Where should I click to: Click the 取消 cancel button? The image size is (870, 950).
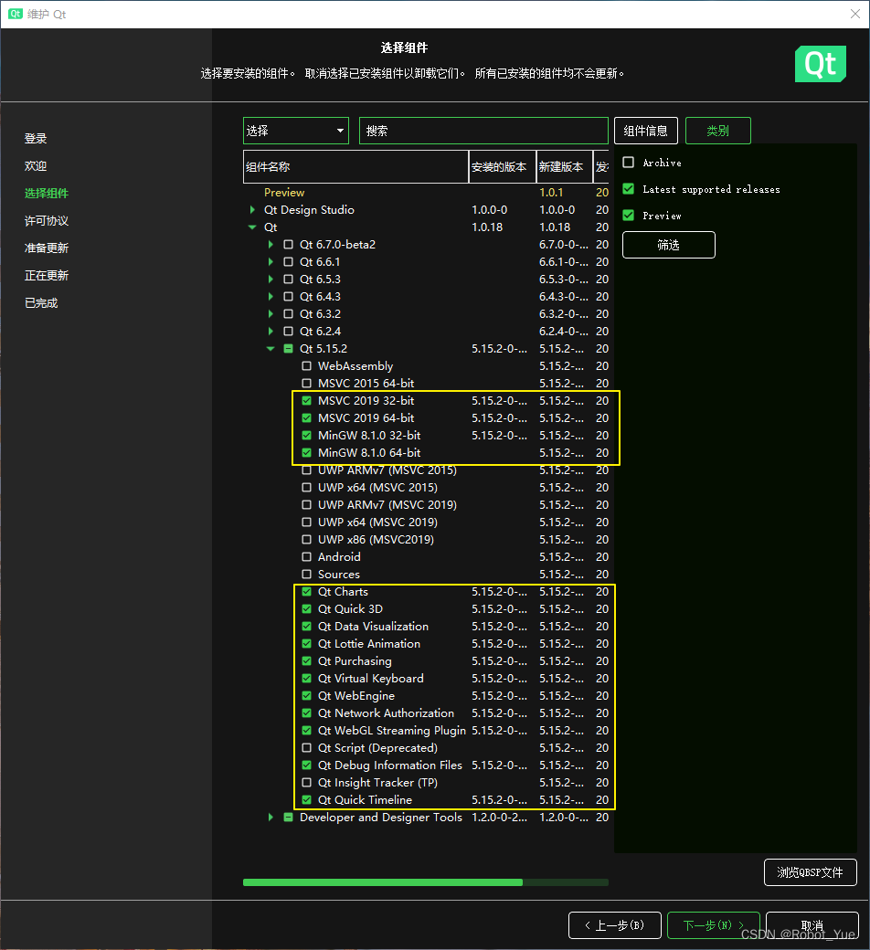pos(812,925)
